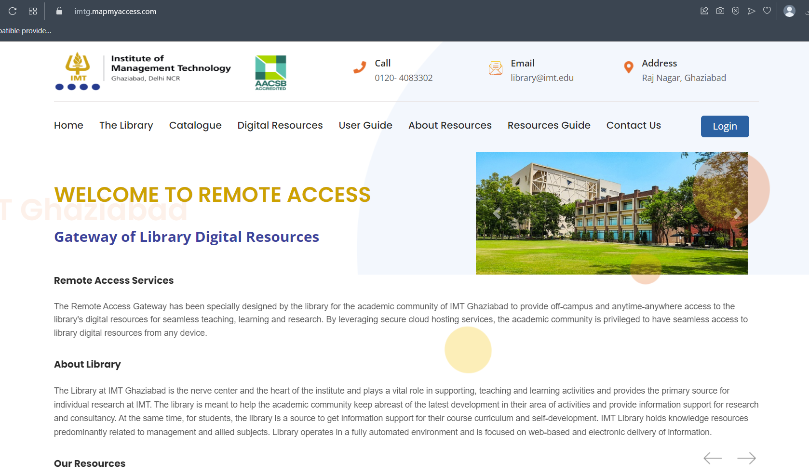Open the ad blocker shield icon
This screenshot has width=809, height=476.
click(x=736, y=11)
